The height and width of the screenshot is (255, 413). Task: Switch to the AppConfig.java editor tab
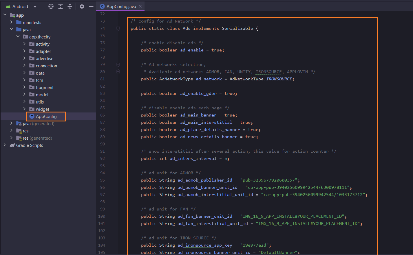[x=121, y=6]
